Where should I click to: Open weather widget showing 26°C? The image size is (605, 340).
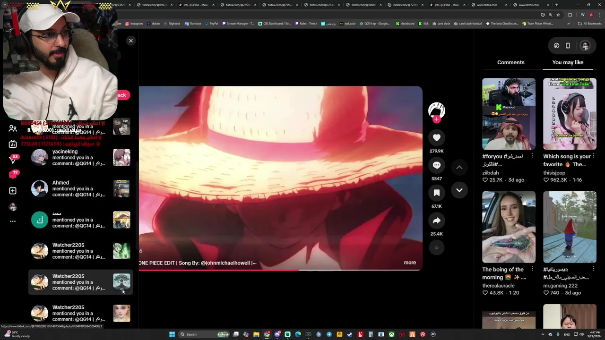coord(17,334)
